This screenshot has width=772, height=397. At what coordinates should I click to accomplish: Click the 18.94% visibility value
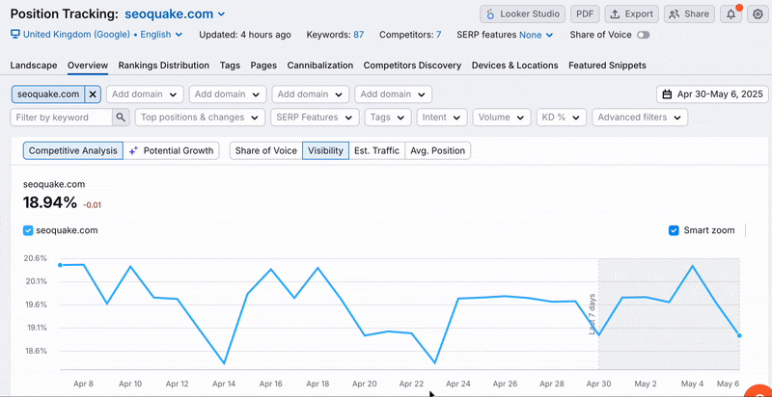tap(50, 202)
